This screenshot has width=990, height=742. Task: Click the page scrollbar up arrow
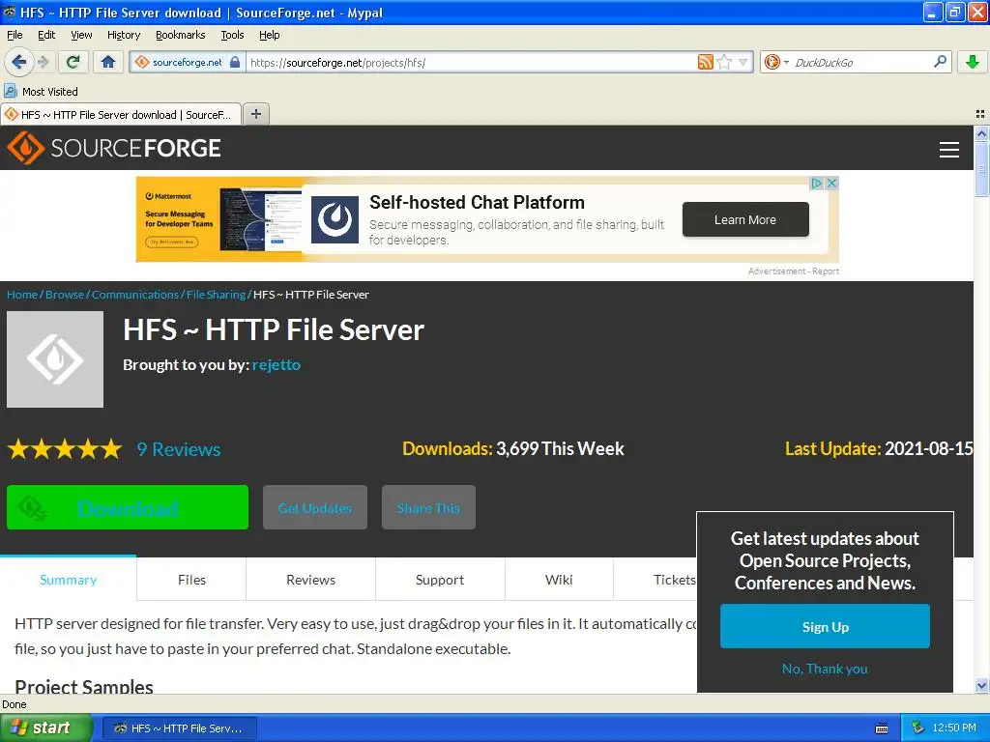[981, 133]
